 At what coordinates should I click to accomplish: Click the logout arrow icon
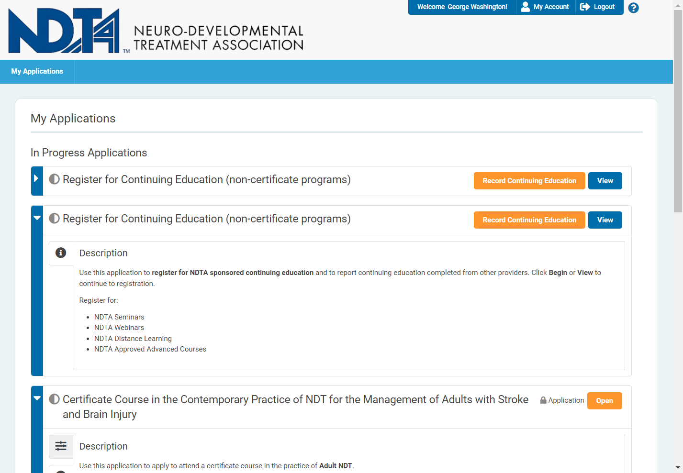(x=585, y=7)
